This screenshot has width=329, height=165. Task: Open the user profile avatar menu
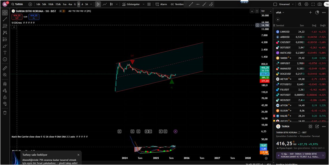(x=5, y=4)
